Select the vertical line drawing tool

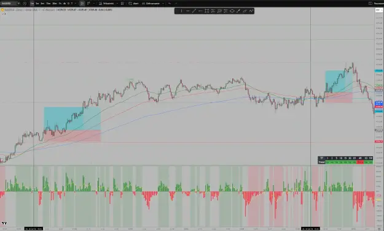tap(181, 11)
